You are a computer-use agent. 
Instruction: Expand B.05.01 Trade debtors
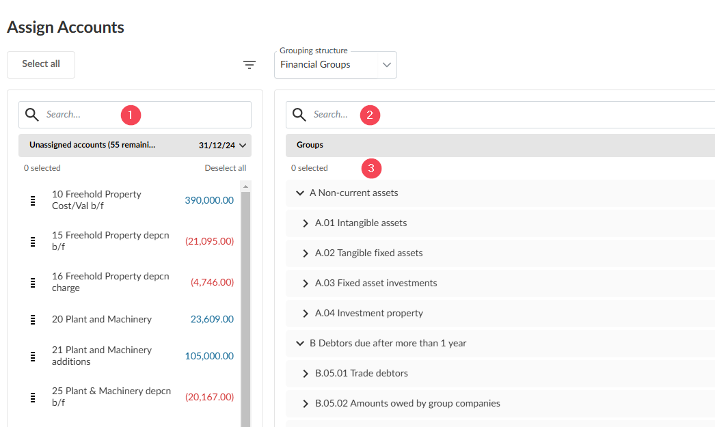click(x=306, y=374)
